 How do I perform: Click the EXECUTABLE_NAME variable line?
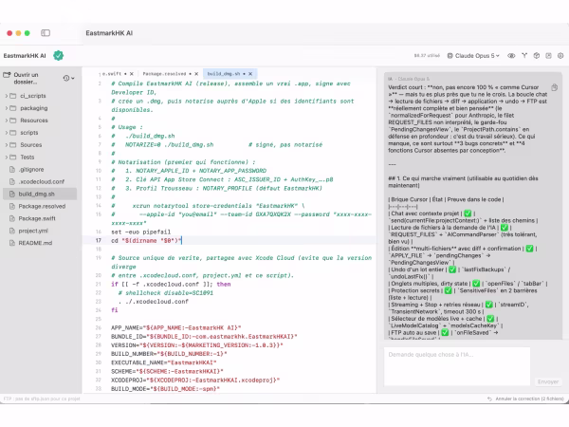click(x=164, y=362)
